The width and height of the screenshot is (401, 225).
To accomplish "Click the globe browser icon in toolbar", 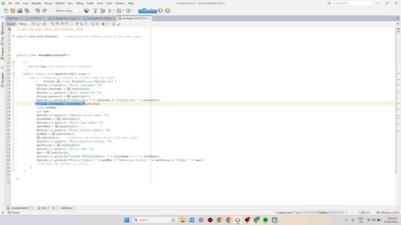I will tap(86, 11).
